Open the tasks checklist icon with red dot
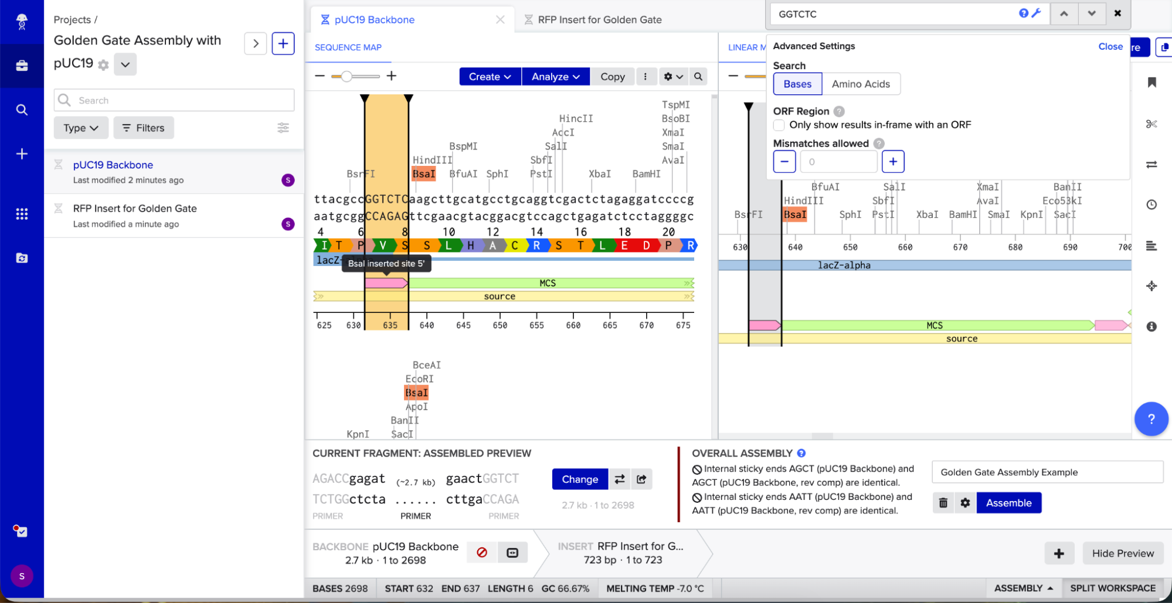Viewport: 1172px width, 603px height. (x=21, y=531)
